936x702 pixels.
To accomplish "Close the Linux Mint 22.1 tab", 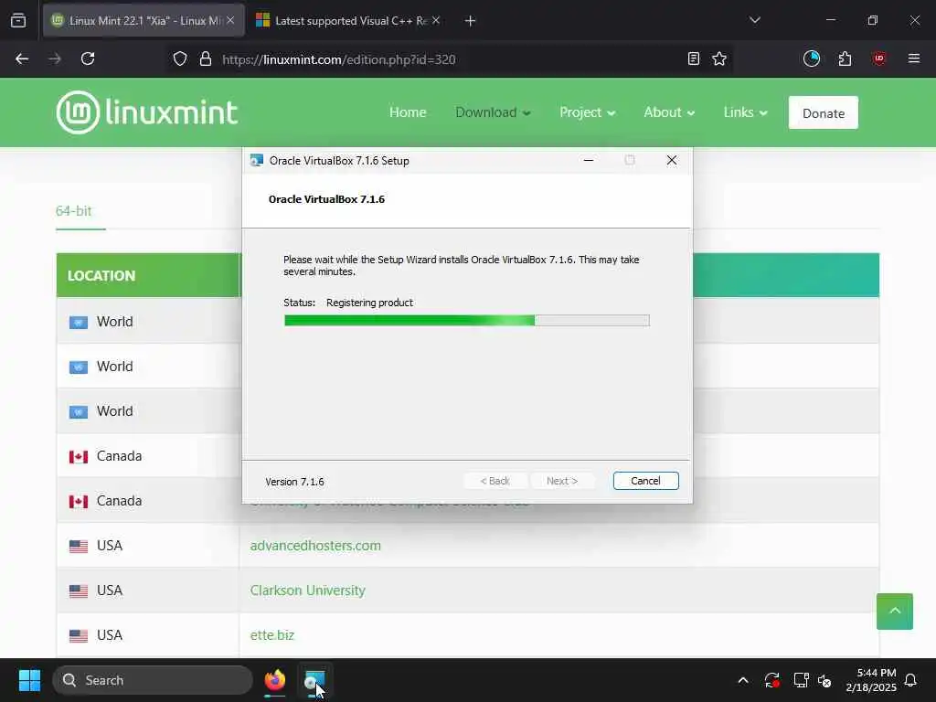I will click(x=230, y=20).
